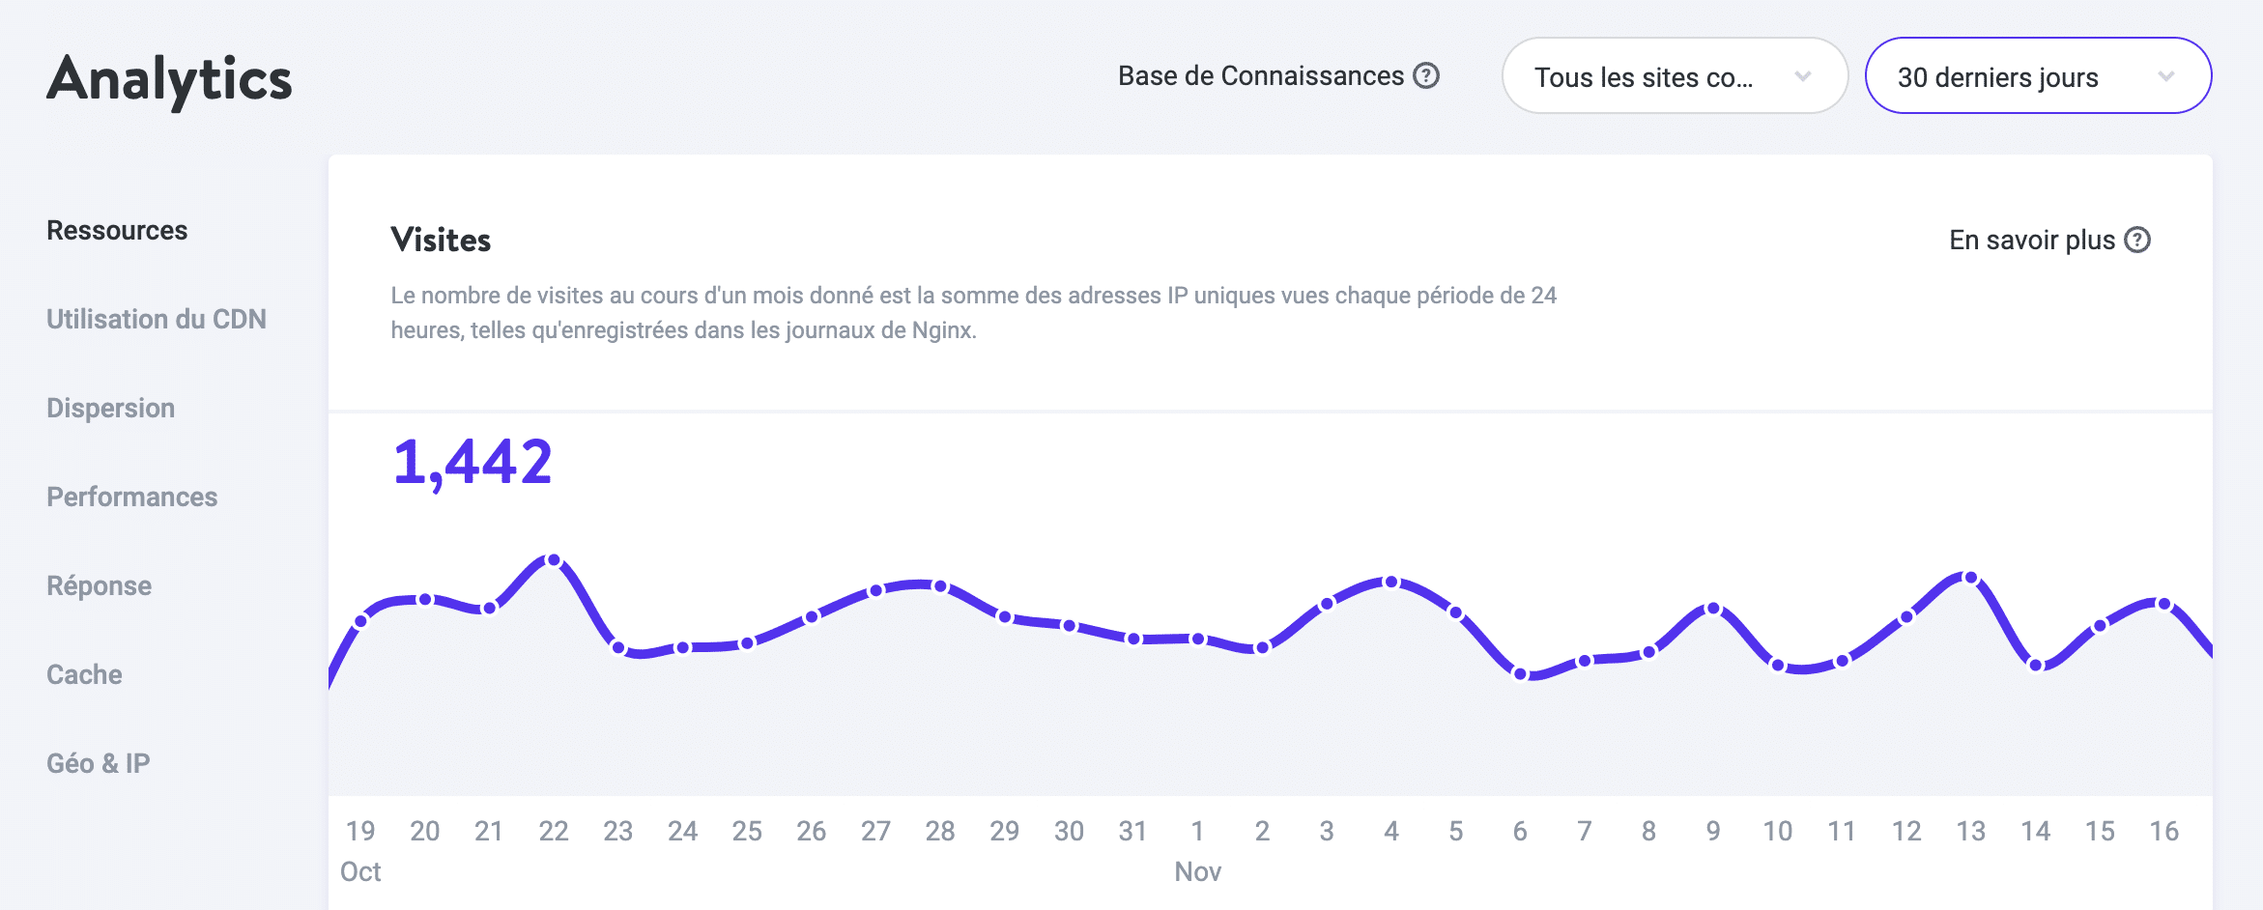The image size is (2263, 910).
Task: Open the Géo & IP page
Action: click(x=99, y=763)
